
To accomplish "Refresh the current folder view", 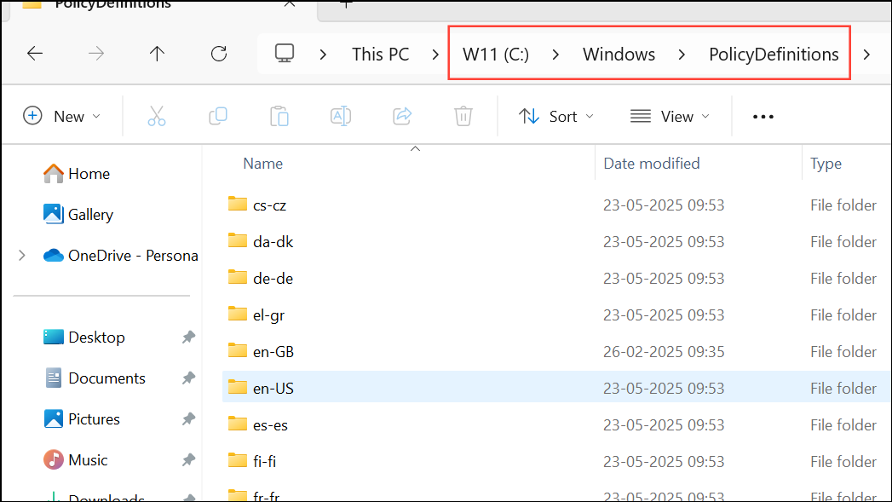I will [219, 54].
